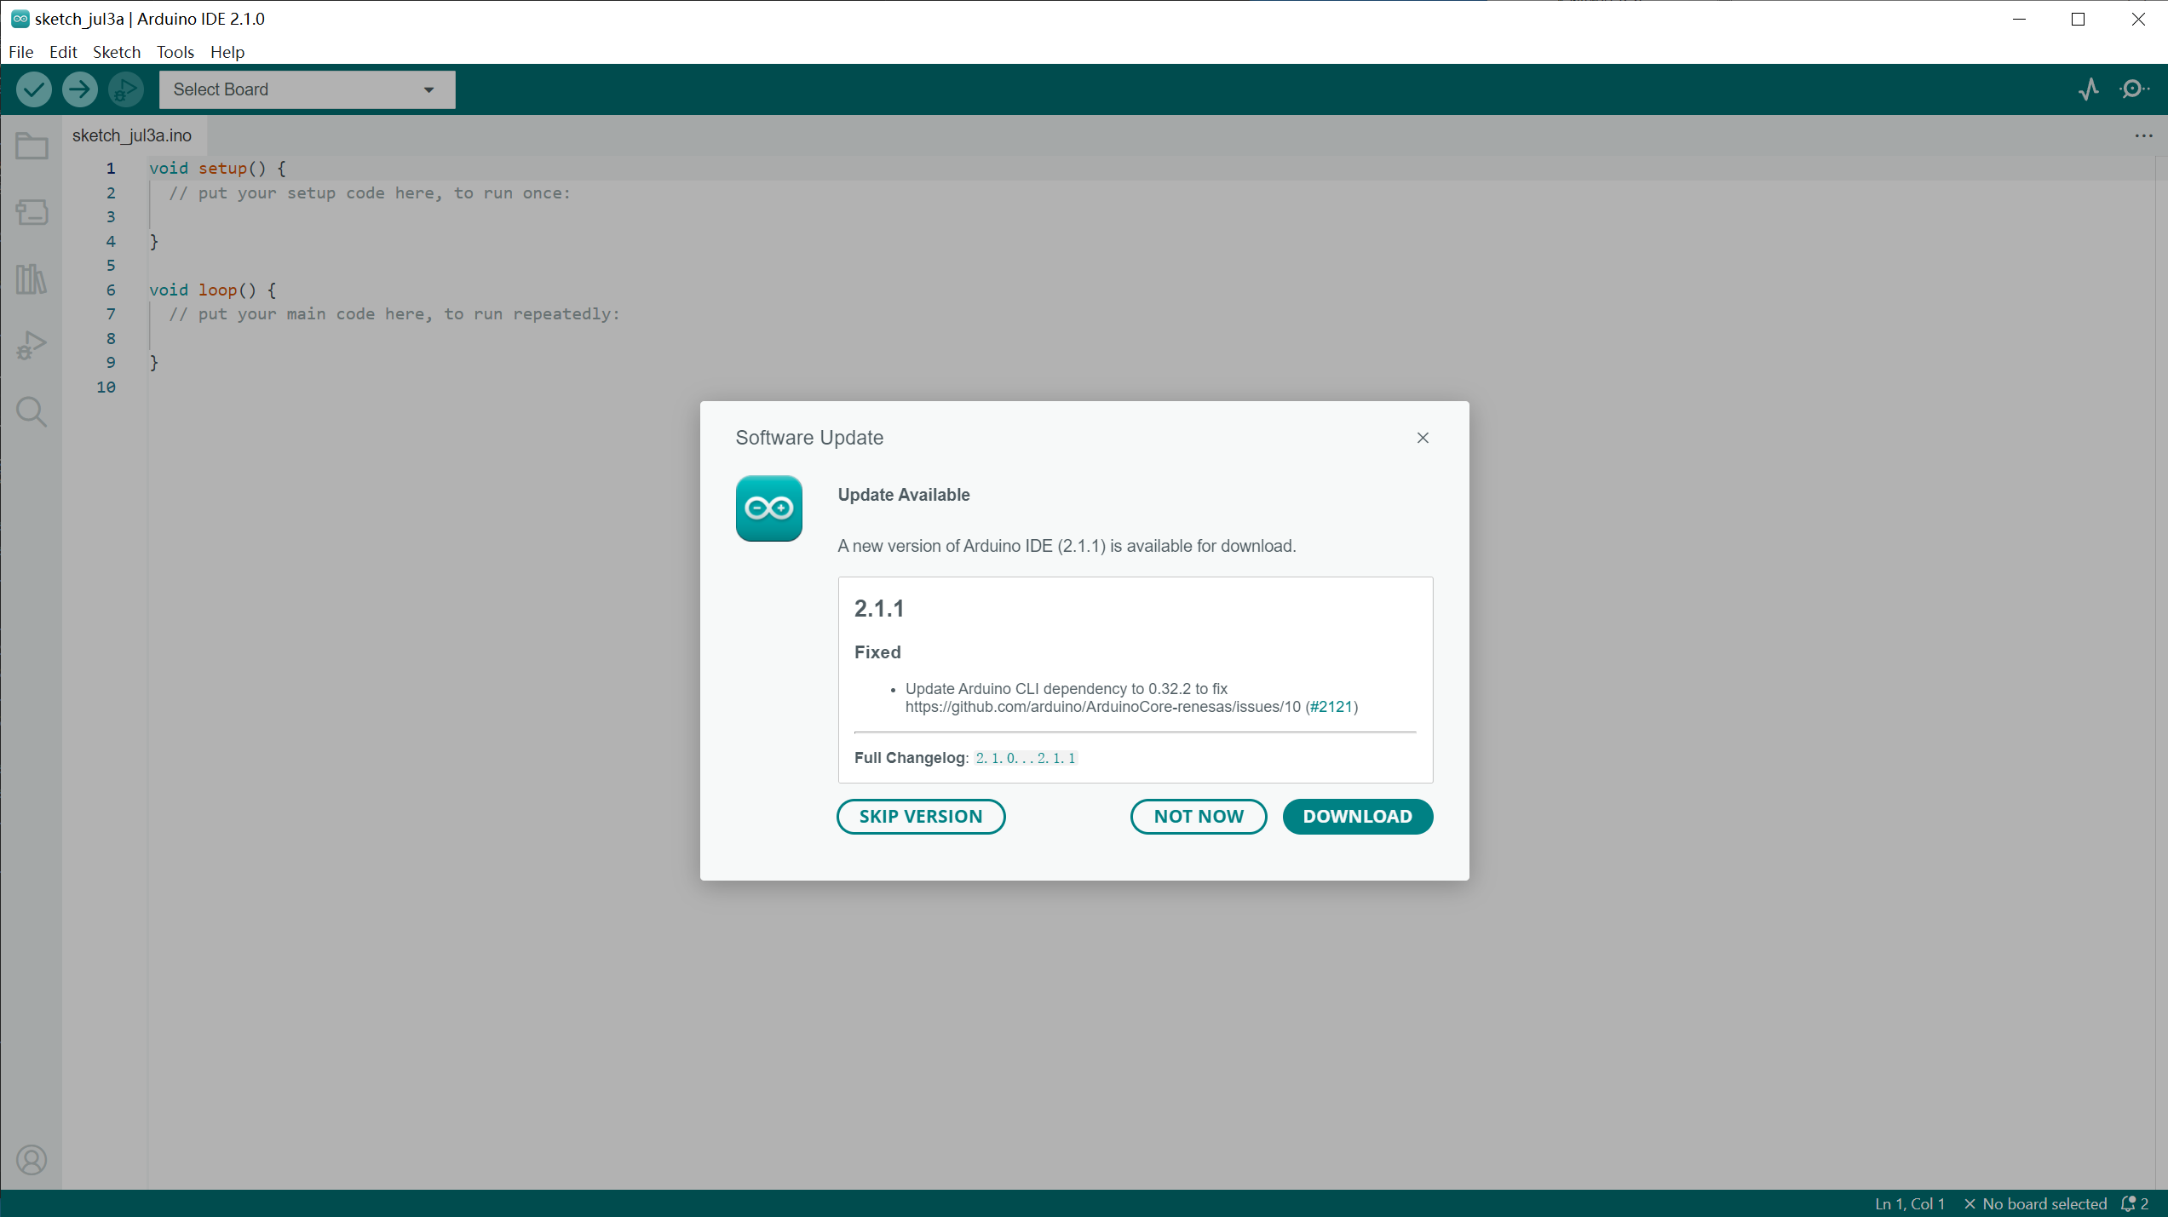Open the Serial Monitor
Screen dimensions: 2168x1217
tap(2134, 89)
